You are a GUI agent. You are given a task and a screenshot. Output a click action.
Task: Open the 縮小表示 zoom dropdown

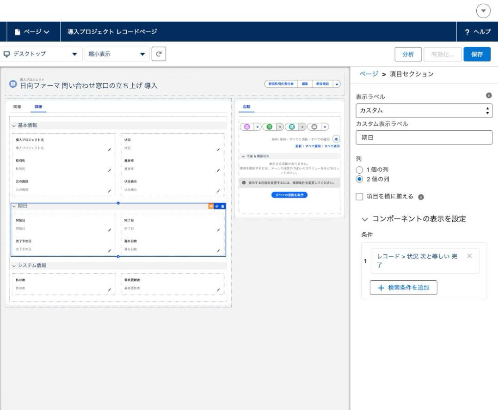(x=117, y=54)
